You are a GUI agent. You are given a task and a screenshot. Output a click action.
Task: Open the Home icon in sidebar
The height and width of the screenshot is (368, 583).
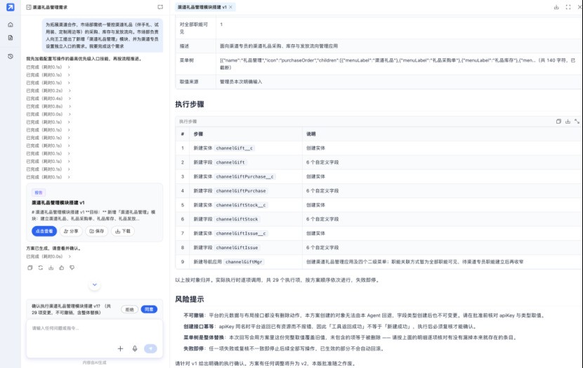11,25
